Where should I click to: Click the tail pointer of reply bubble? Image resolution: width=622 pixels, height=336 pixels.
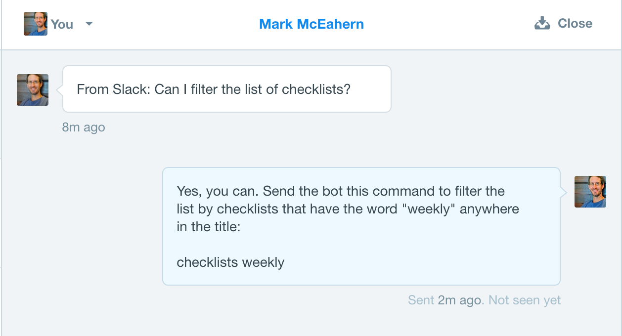(563, 192)
